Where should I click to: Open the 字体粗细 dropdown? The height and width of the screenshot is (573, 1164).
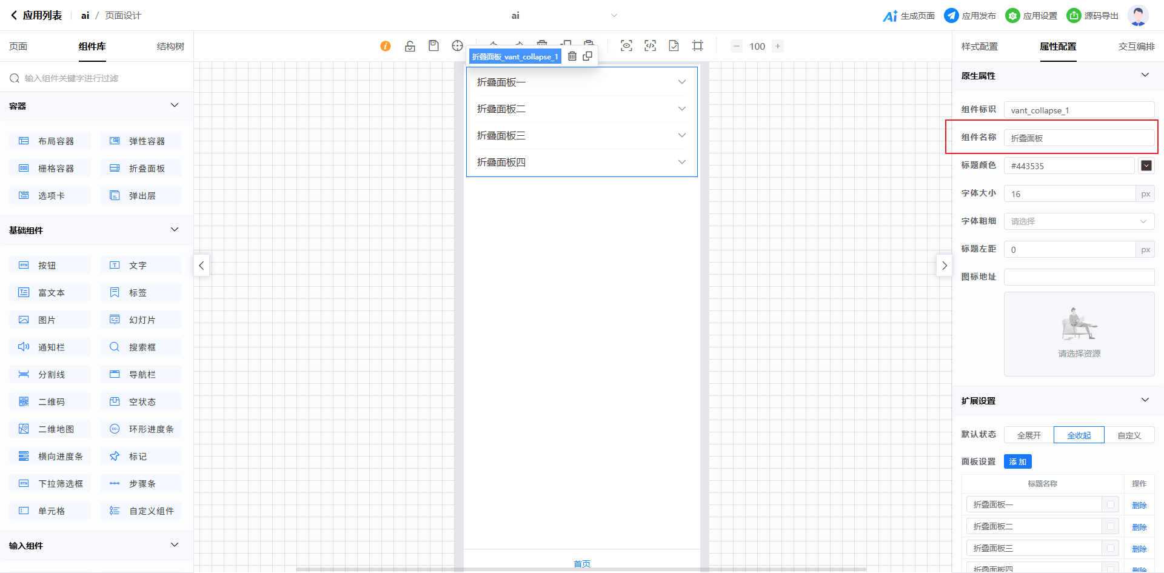pyautogui.click(x=1079, y=221)
